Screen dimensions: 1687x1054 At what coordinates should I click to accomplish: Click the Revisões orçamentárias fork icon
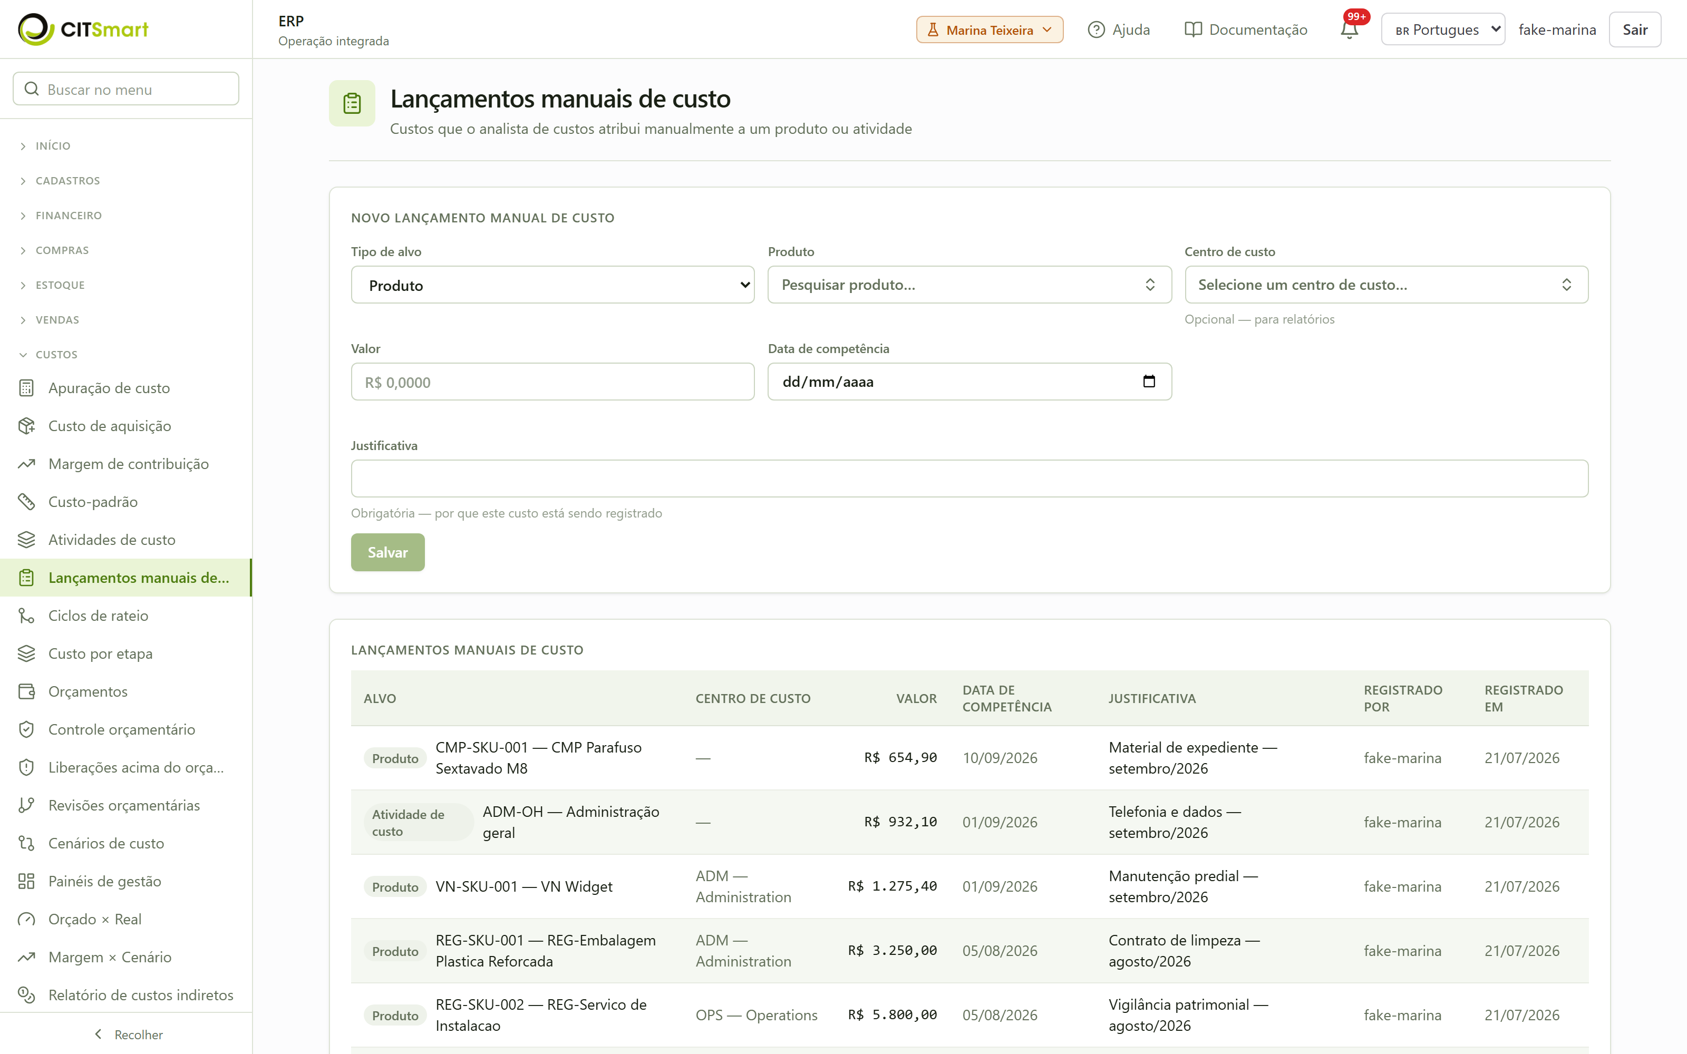point(26,806)
